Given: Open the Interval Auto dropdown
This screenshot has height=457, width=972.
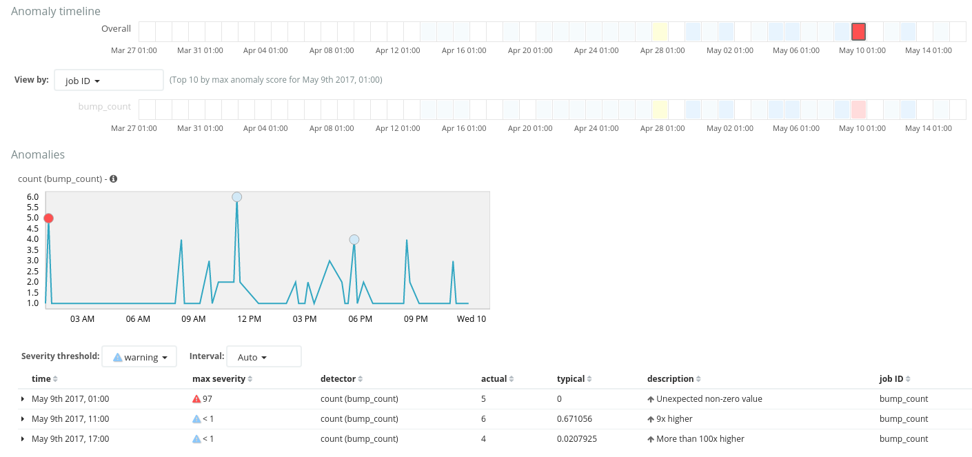Looking at the screenshot, I should [263, 357].
